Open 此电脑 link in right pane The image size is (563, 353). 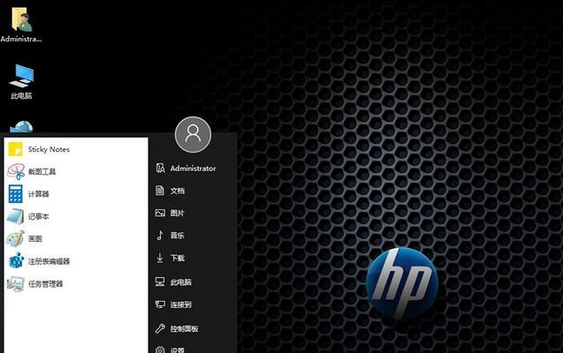181,282
